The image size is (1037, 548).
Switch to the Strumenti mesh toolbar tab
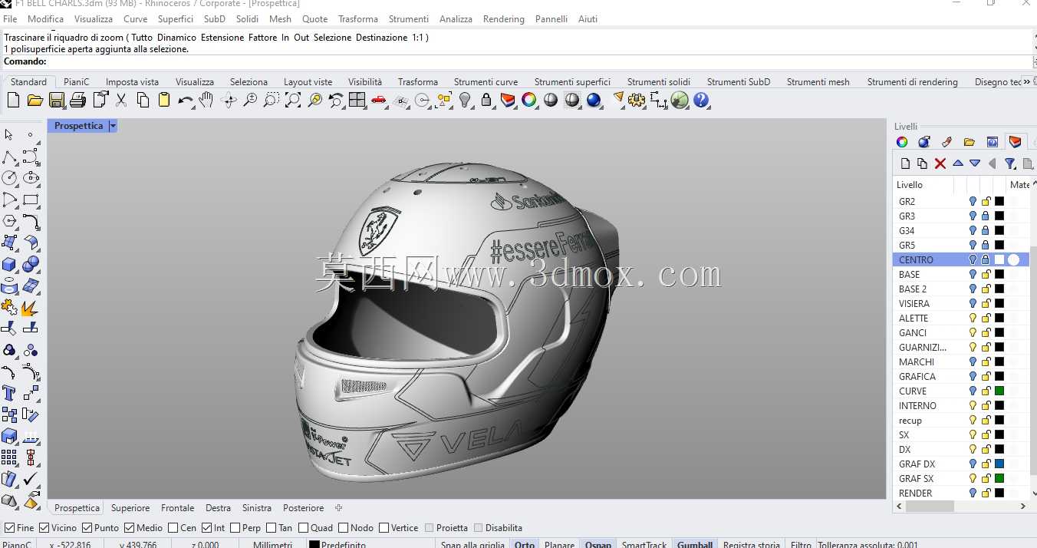(x=818, y=81)
